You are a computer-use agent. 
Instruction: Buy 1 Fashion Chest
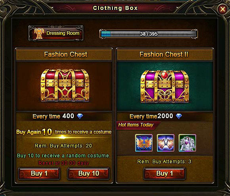tap(39, 173)
